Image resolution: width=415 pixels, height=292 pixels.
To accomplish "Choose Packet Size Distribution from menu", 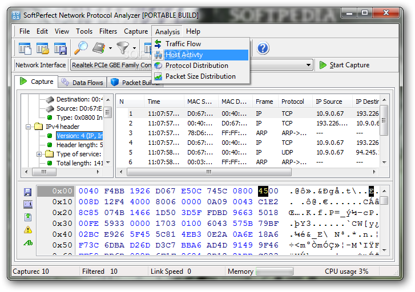I will click(201, 76).
